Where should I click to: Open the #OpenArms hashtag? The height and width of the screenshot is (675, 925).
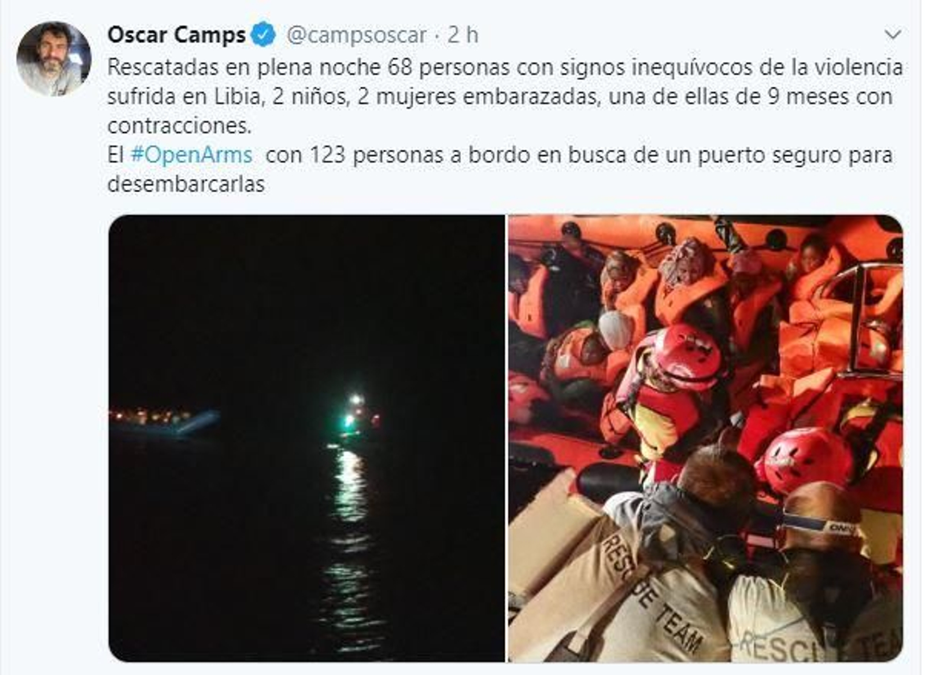pos(192,155)
